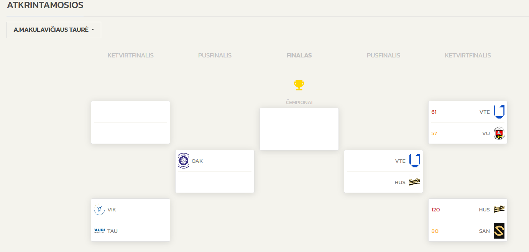This screenshot has width=529, height=252.
Task: Click VTE logo in the quarterfinal card
Action: [x=499, y=112]
